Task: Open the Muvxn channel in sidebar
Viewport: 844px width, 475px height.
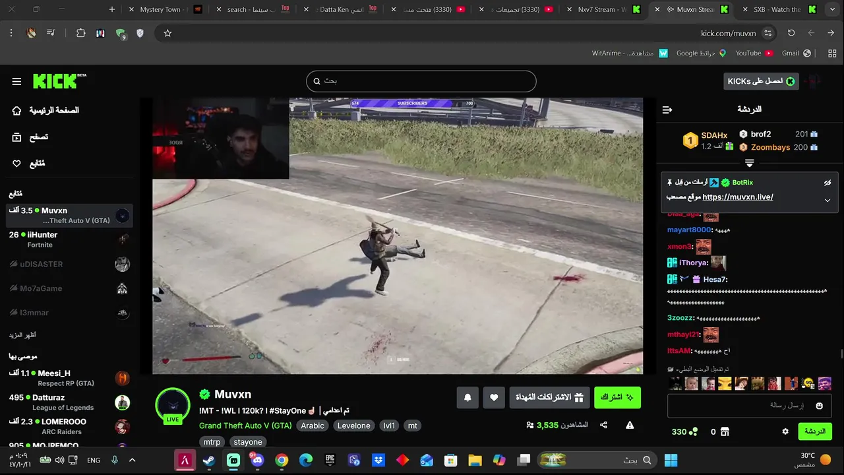Action: point(69,216)
